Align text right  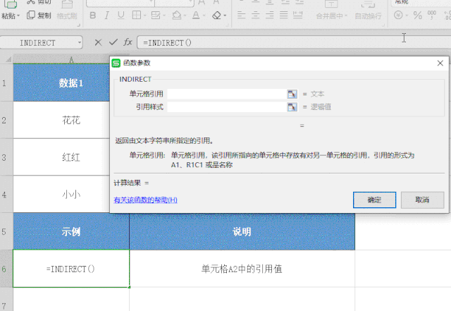click(x=269, y=16)
